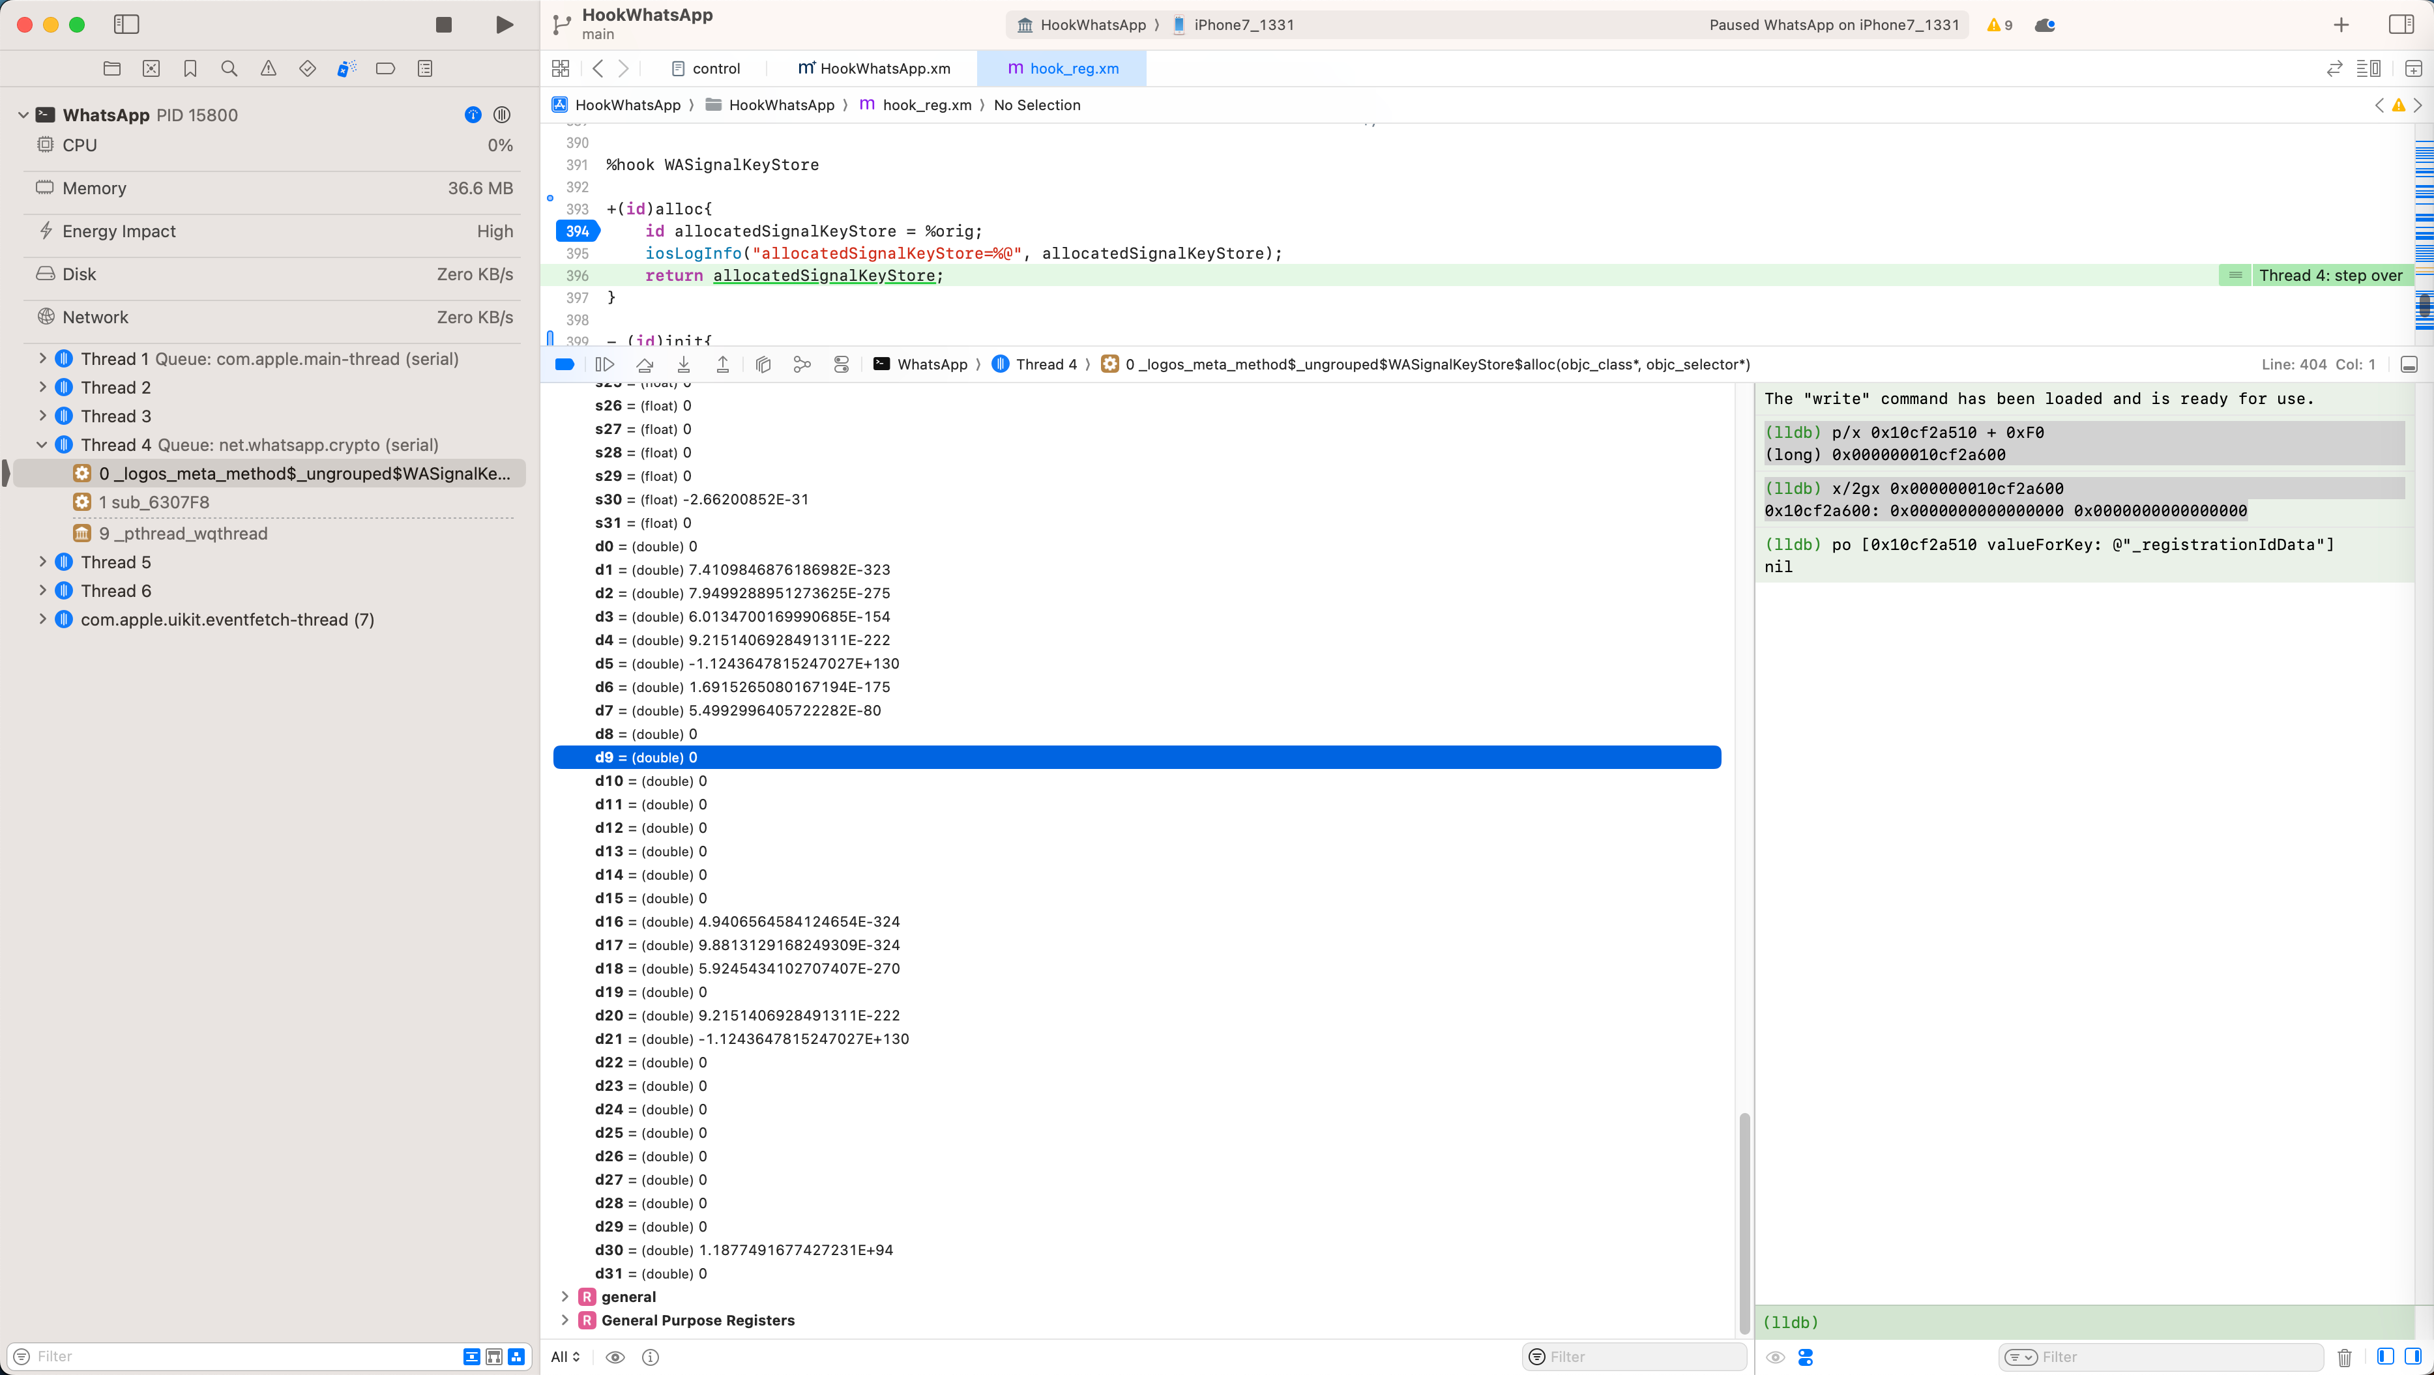The image size is (2434, 1375).
Task: Go back in editor history
Action: 597,68
